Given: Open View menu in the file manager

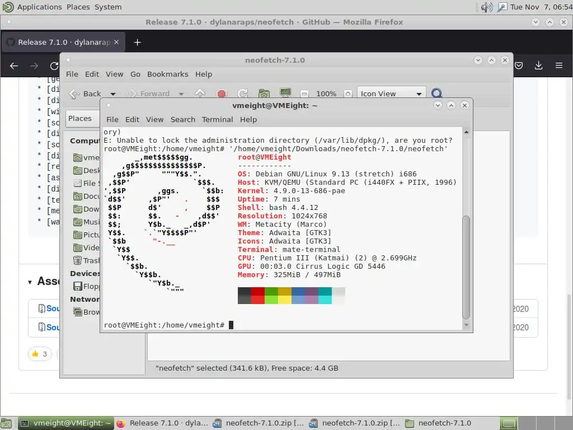Looking at the screenshot, I should [x=114, y=74].
